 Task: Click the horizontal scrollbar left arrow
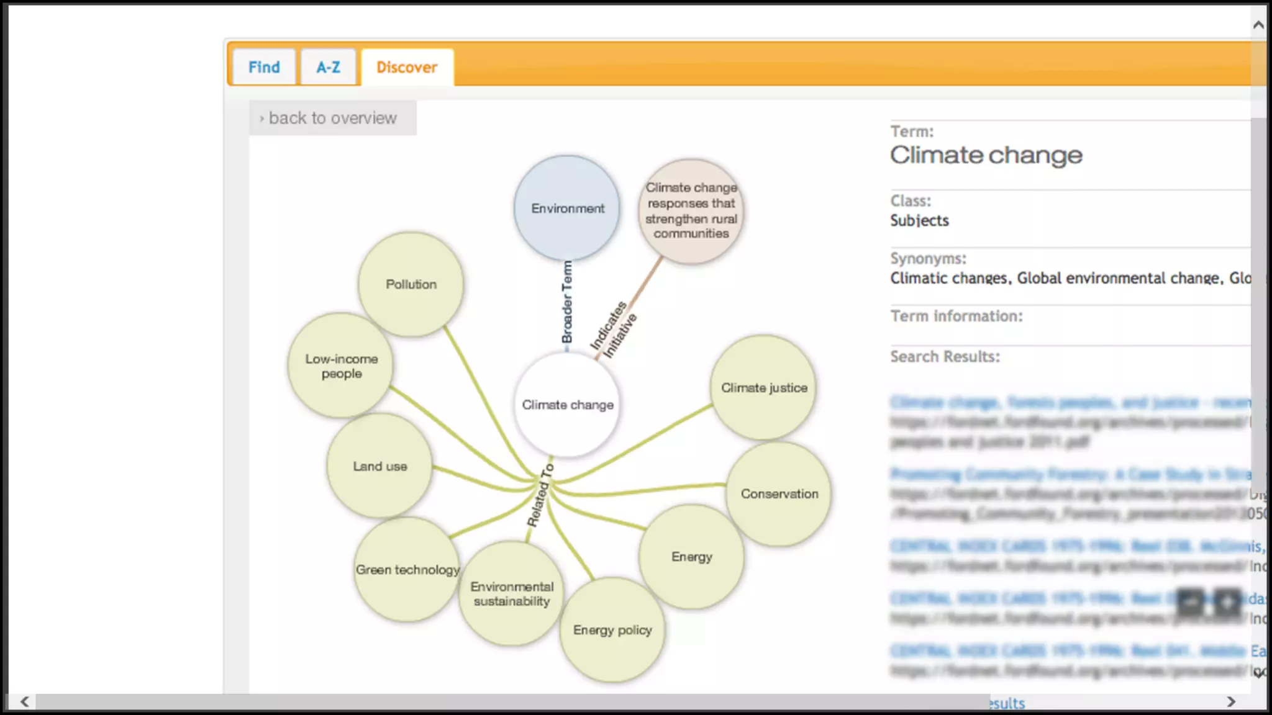click(x=25, y=701)
